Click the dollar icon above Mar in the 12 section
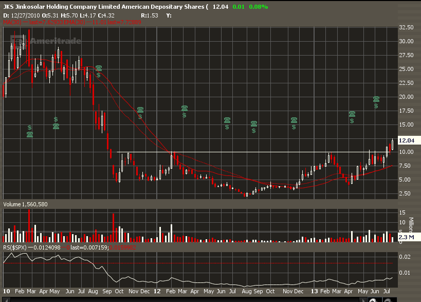421x302 pixels. point(184,115)
